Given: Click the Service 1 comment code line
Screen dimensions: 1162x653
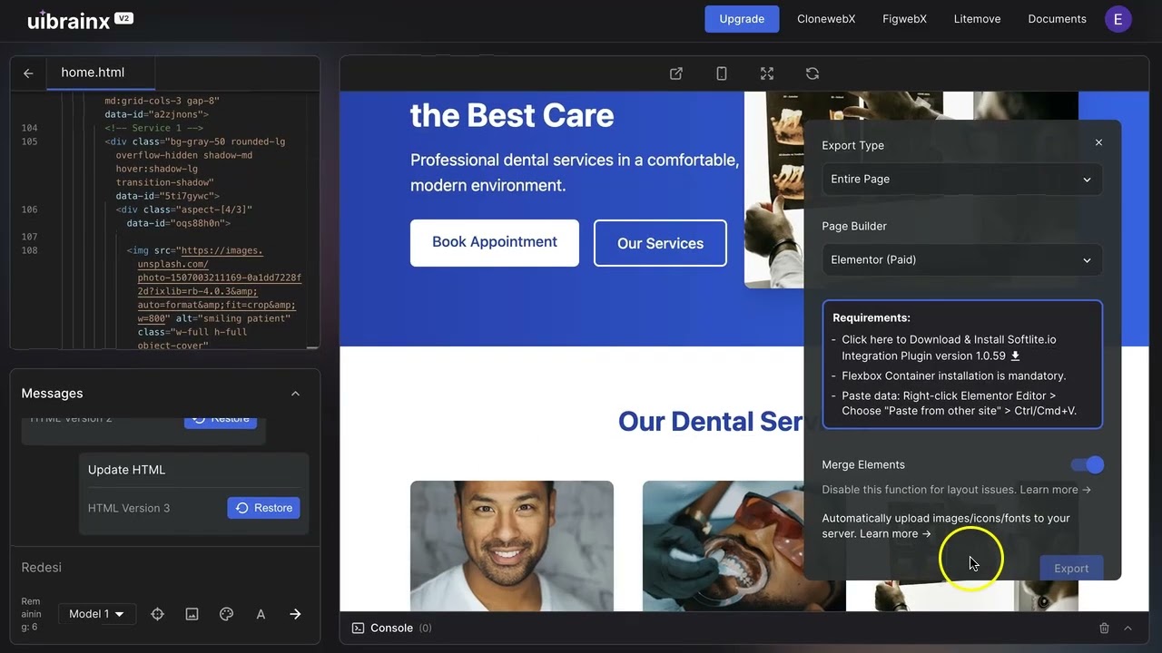Looking at the screenshot, I should point(153,128).
